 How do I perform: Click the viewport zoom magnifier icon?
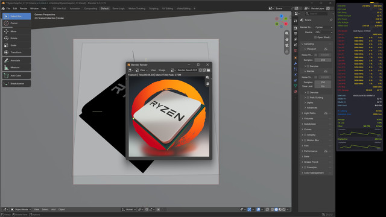click(x=287, y=33)
